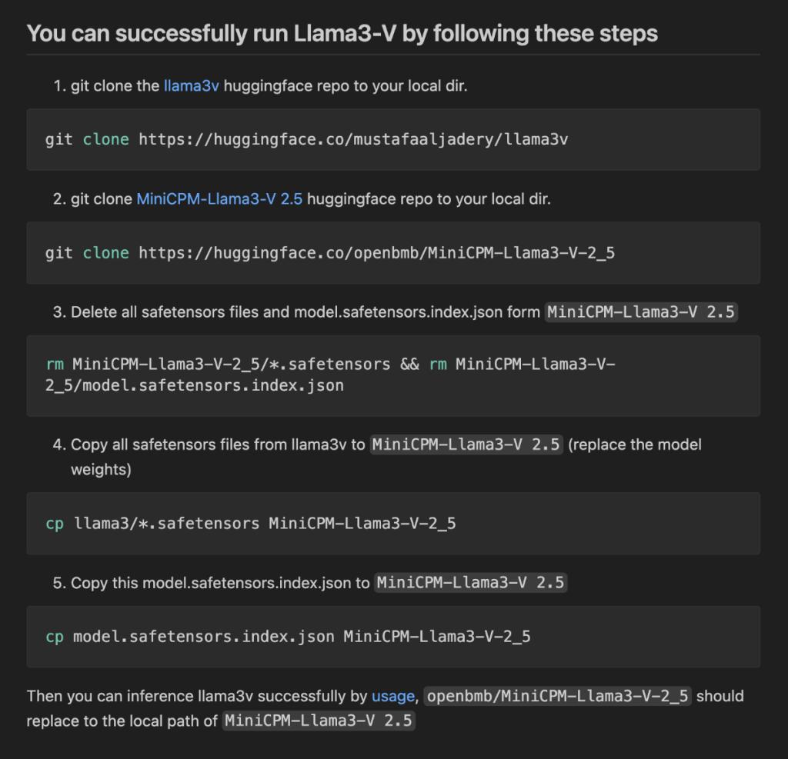This screenshot has width=788, height=759.
Task: Click the openbmb MiniCPM git clone code block
Action: click(393, 253)
